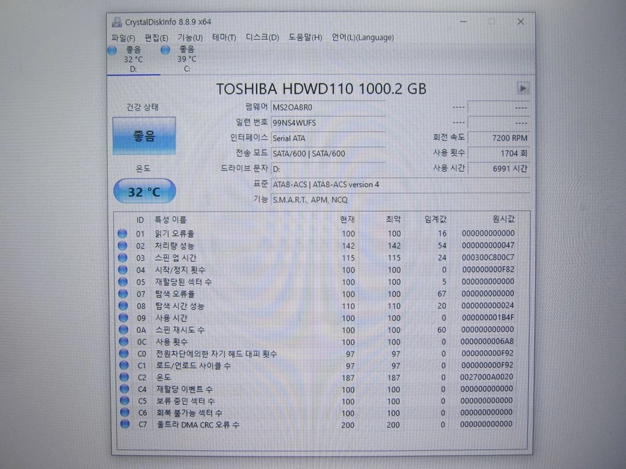Click the CrystalDiskInfo title bar icon

(x=116, y=22)
